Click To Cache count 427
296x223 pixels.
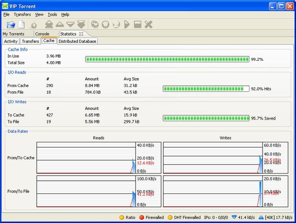49,115
